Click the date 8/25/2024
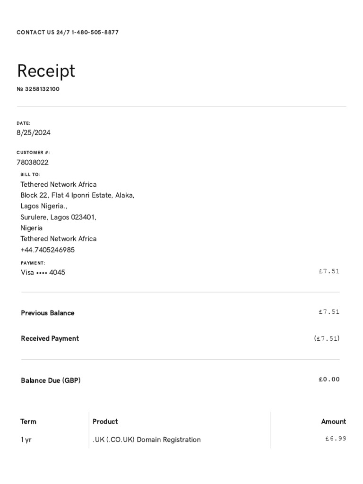The width and height of the screenshot is (363, 484). [x=34, y=133]
